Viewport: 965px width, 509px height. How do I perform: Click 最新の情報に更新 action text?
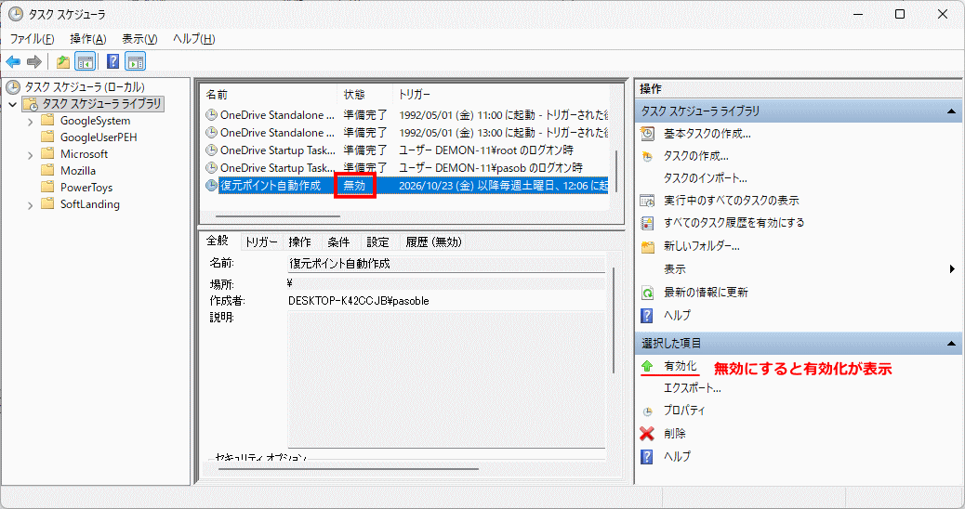pos(706,293)
